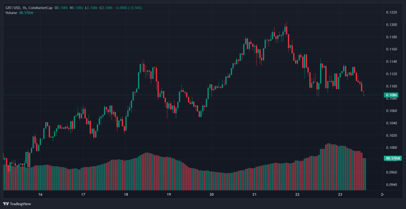Screen dimensions: 406x209
Task: Click date label 18 on time axis
Action: click(x=126, y=194)
